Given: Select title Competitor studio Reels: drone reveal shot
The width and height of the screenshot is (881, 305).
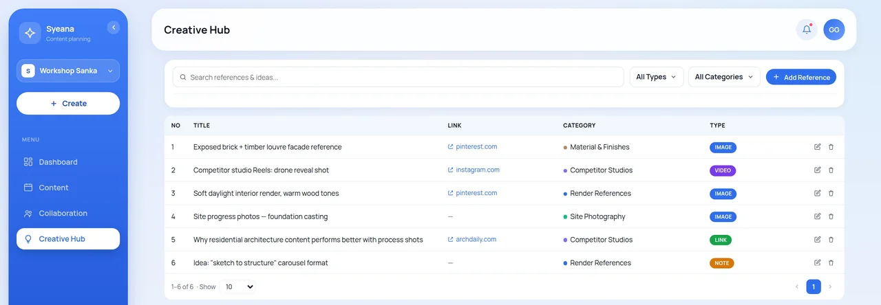Looking at the screenshot, I should [261, 170].
